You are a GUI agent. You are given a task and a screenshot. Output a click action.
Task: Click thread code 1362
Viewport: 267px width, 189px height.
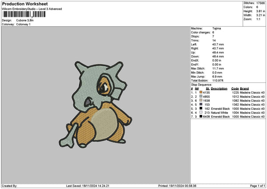tap(235, 105)
